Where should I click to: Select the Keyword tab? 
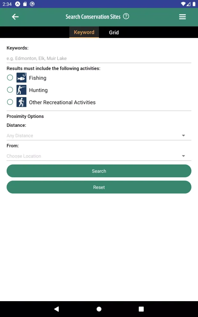(x=84, y=32)
